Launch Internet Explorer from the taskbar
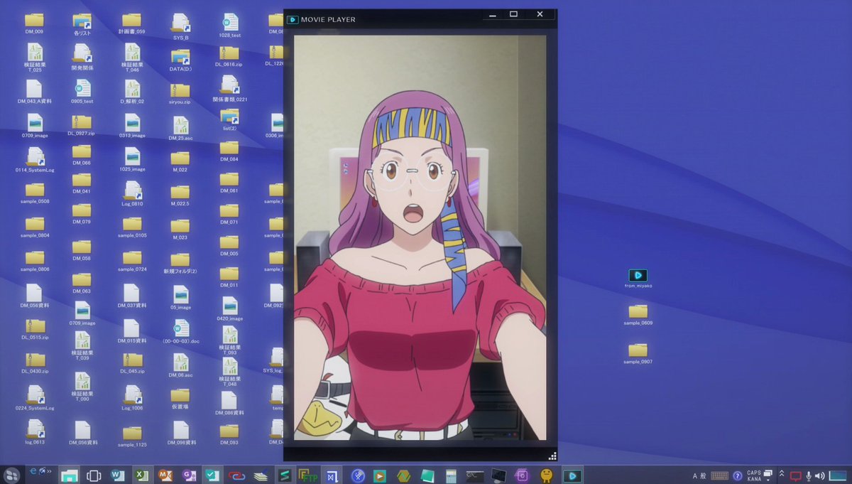This screenshot has height=484, width=852. pos(33,471)
